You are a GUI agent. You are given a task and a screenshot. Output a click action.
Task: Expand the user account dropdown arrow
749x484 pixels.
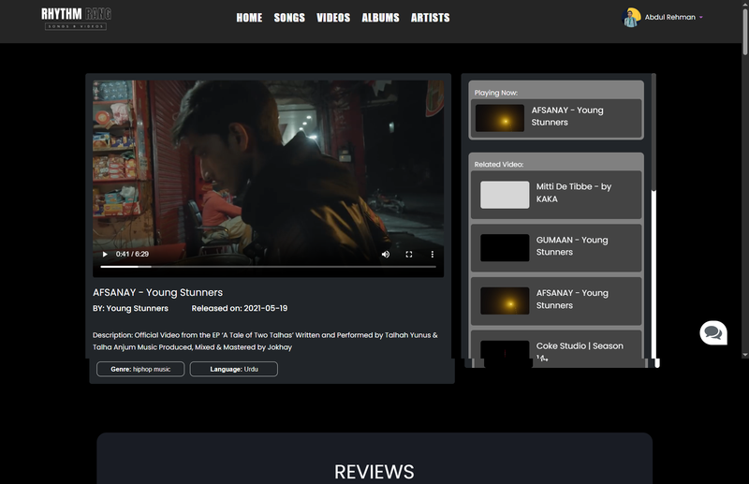[x=700, y=17]
